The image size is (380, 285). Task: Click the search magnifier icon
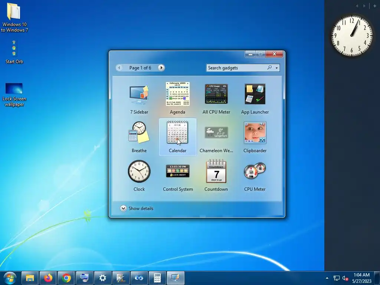tap(269, 68)
